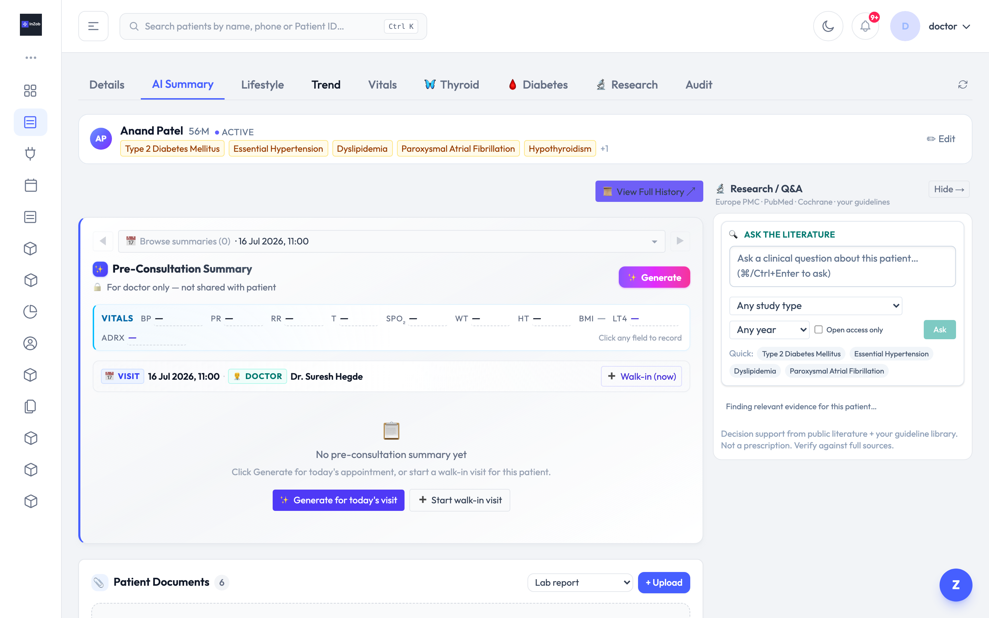Open the Thyroid tab
The image size is (989, 618).
pyautogui.click(x=451, y=84)
